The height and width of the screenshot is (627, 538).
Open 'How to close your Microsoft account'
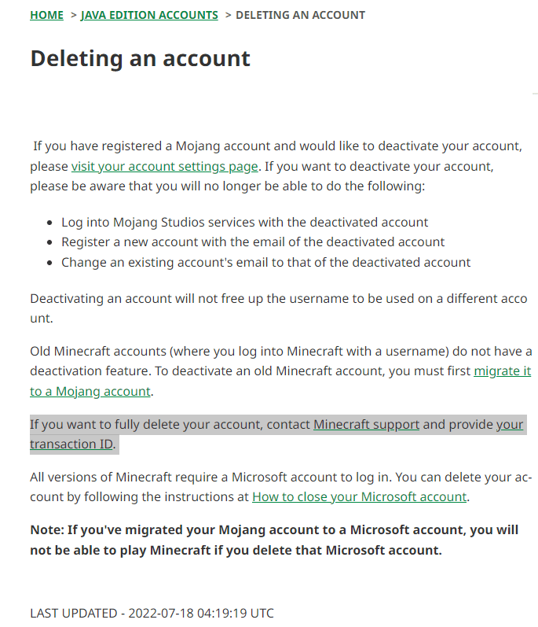coord(359,497)
